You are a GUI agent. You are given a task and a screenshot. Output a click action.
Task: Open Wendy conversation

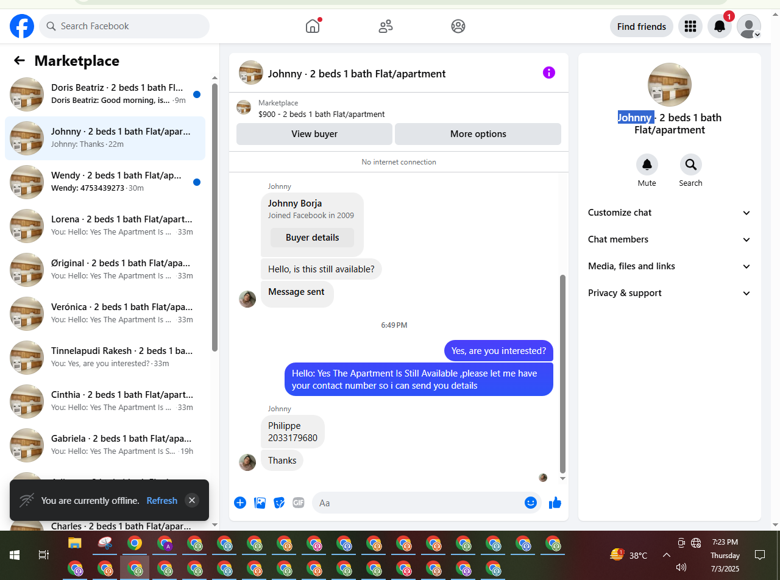pos(105,182)
